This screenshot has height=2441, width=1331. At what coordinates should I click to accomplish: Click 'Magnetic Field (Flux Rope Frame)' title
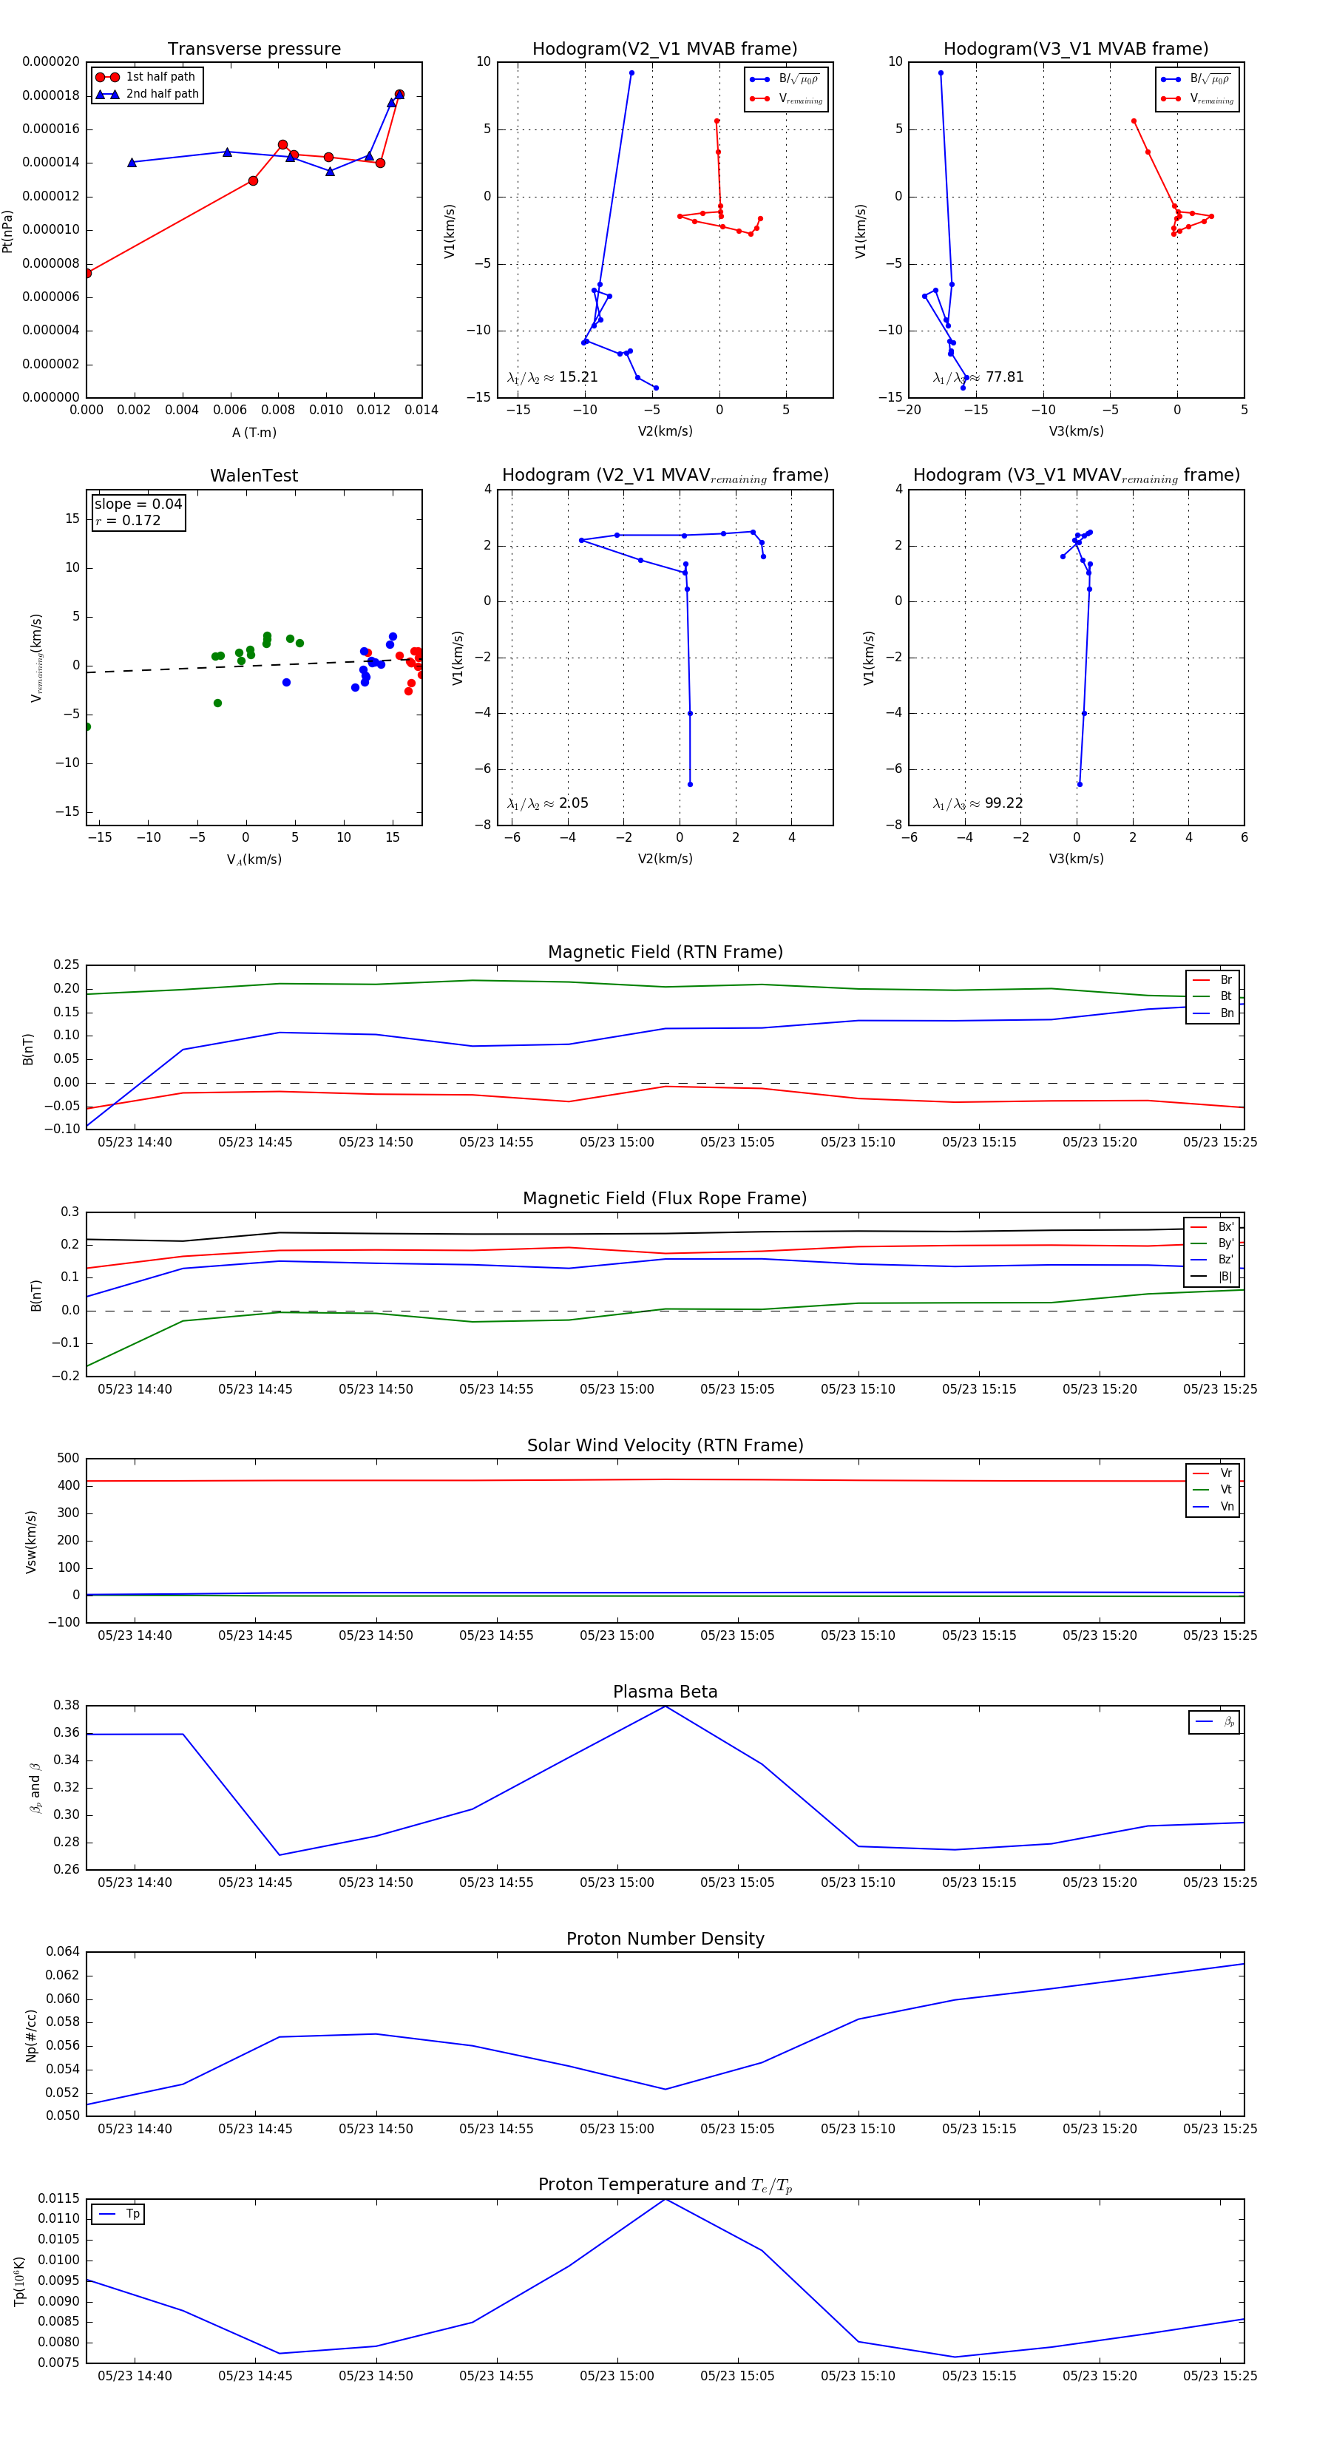pos(665,1199)
